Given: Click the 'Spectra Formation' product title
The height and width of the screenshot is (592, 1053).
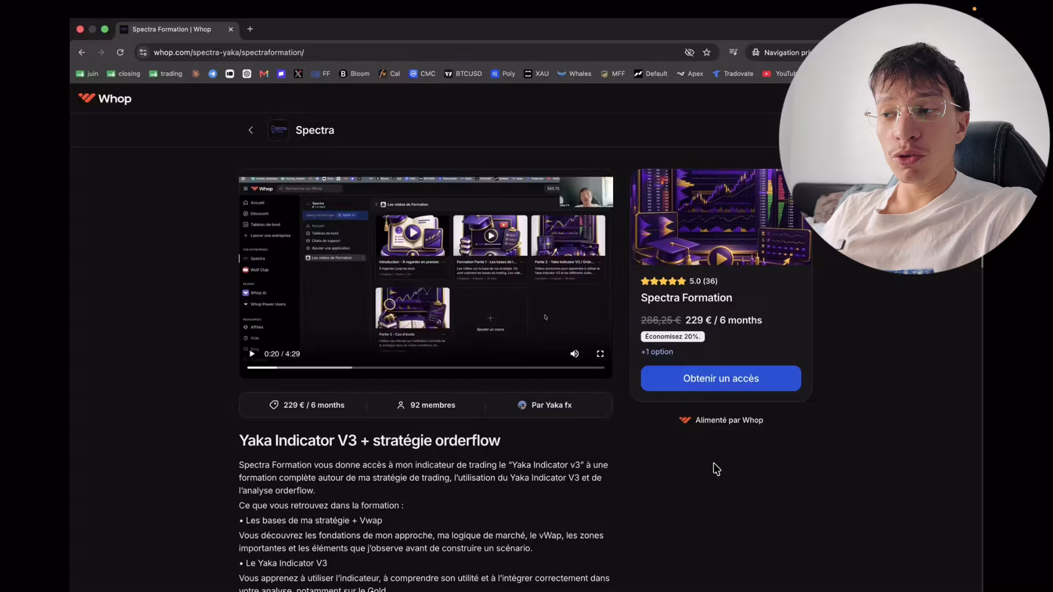Looking at the screenshot, I should click(x=686, y=298).
